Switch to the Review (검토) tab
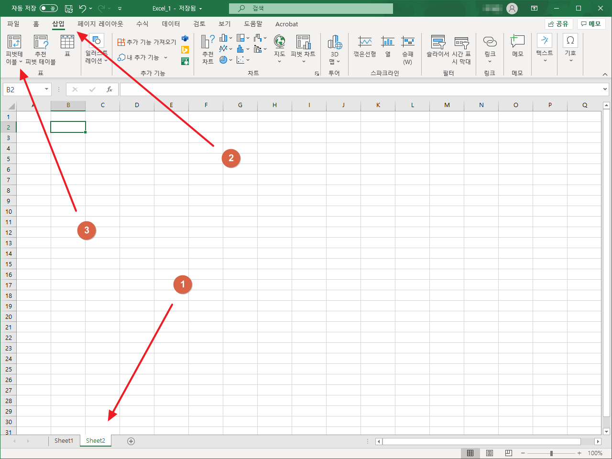612x459 pixels. pos(199,24)
